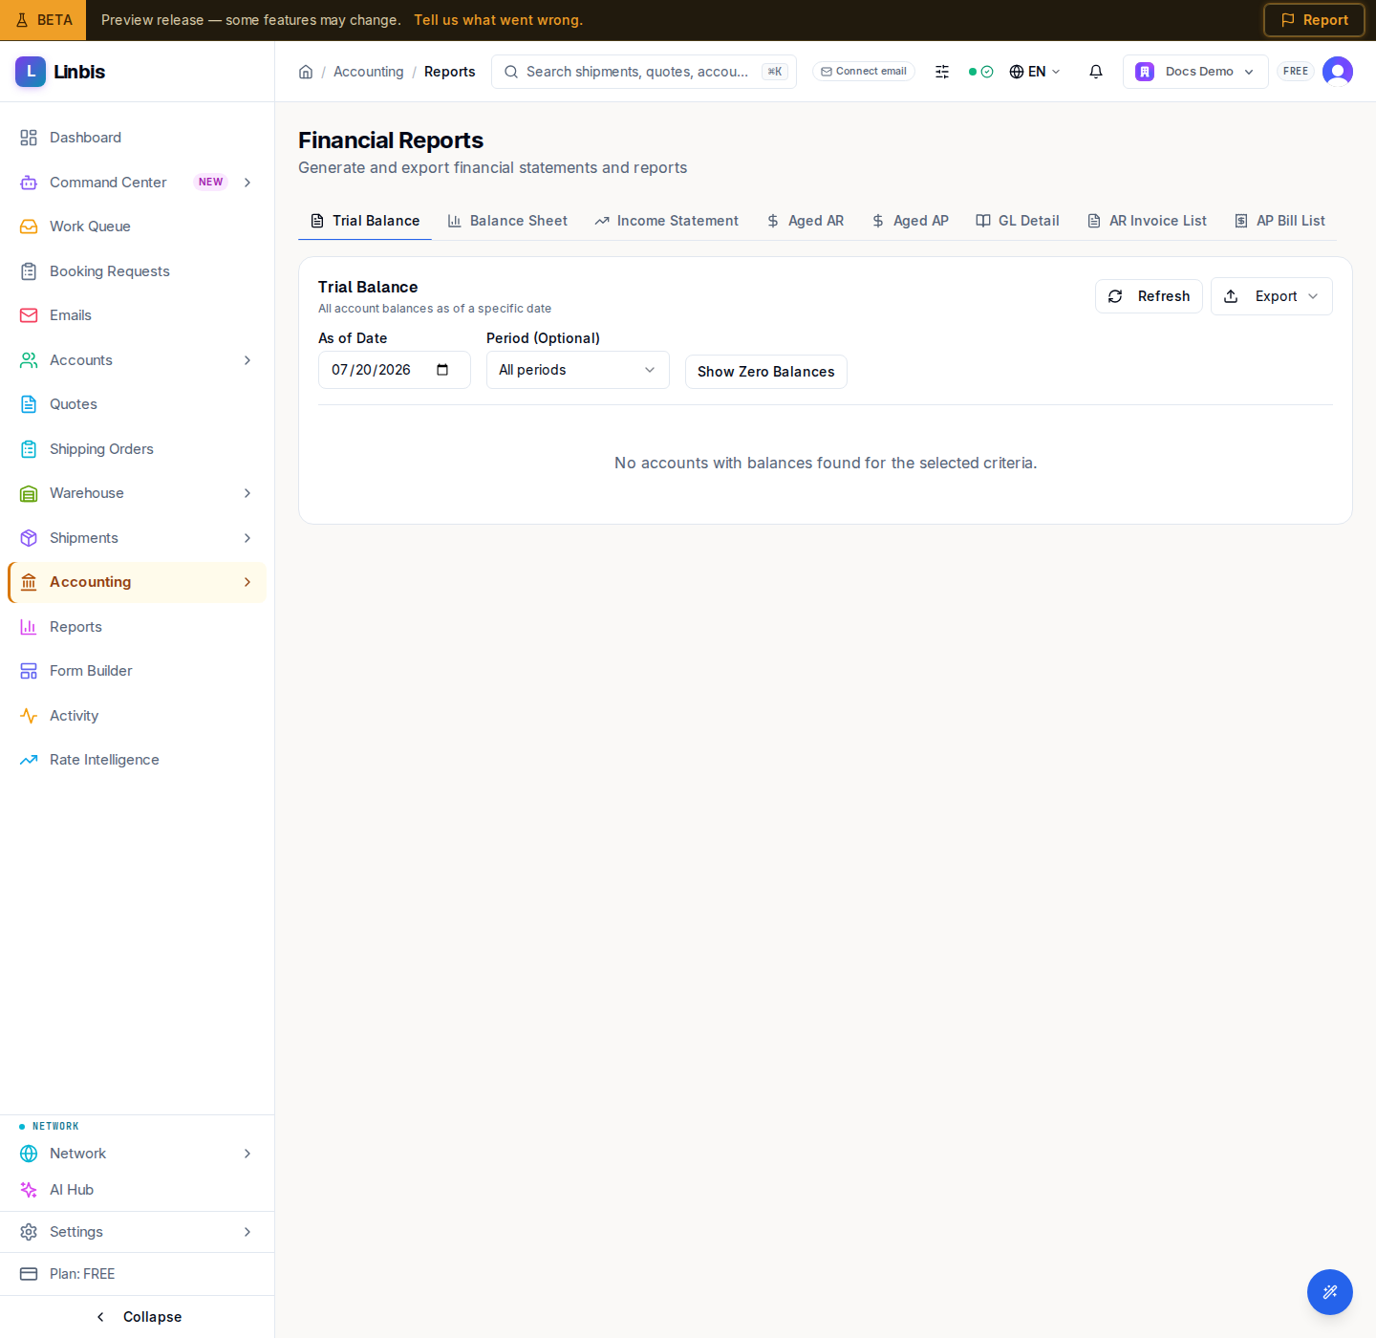Expand Accounts submenu
The width and height of the screenshot is (1376, 1338).
pyautogui.click(x=247, y=360)
